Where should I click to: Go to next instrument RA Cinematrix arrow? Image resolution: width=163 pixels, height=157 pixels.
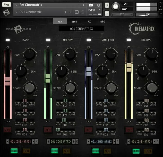point(84,5)
